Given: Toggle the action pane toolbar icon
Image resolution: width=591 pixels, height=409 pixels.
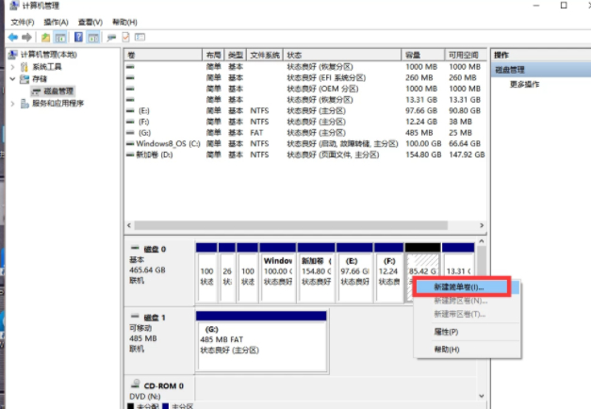Looking at the screenshot, I should click(93, 38).
